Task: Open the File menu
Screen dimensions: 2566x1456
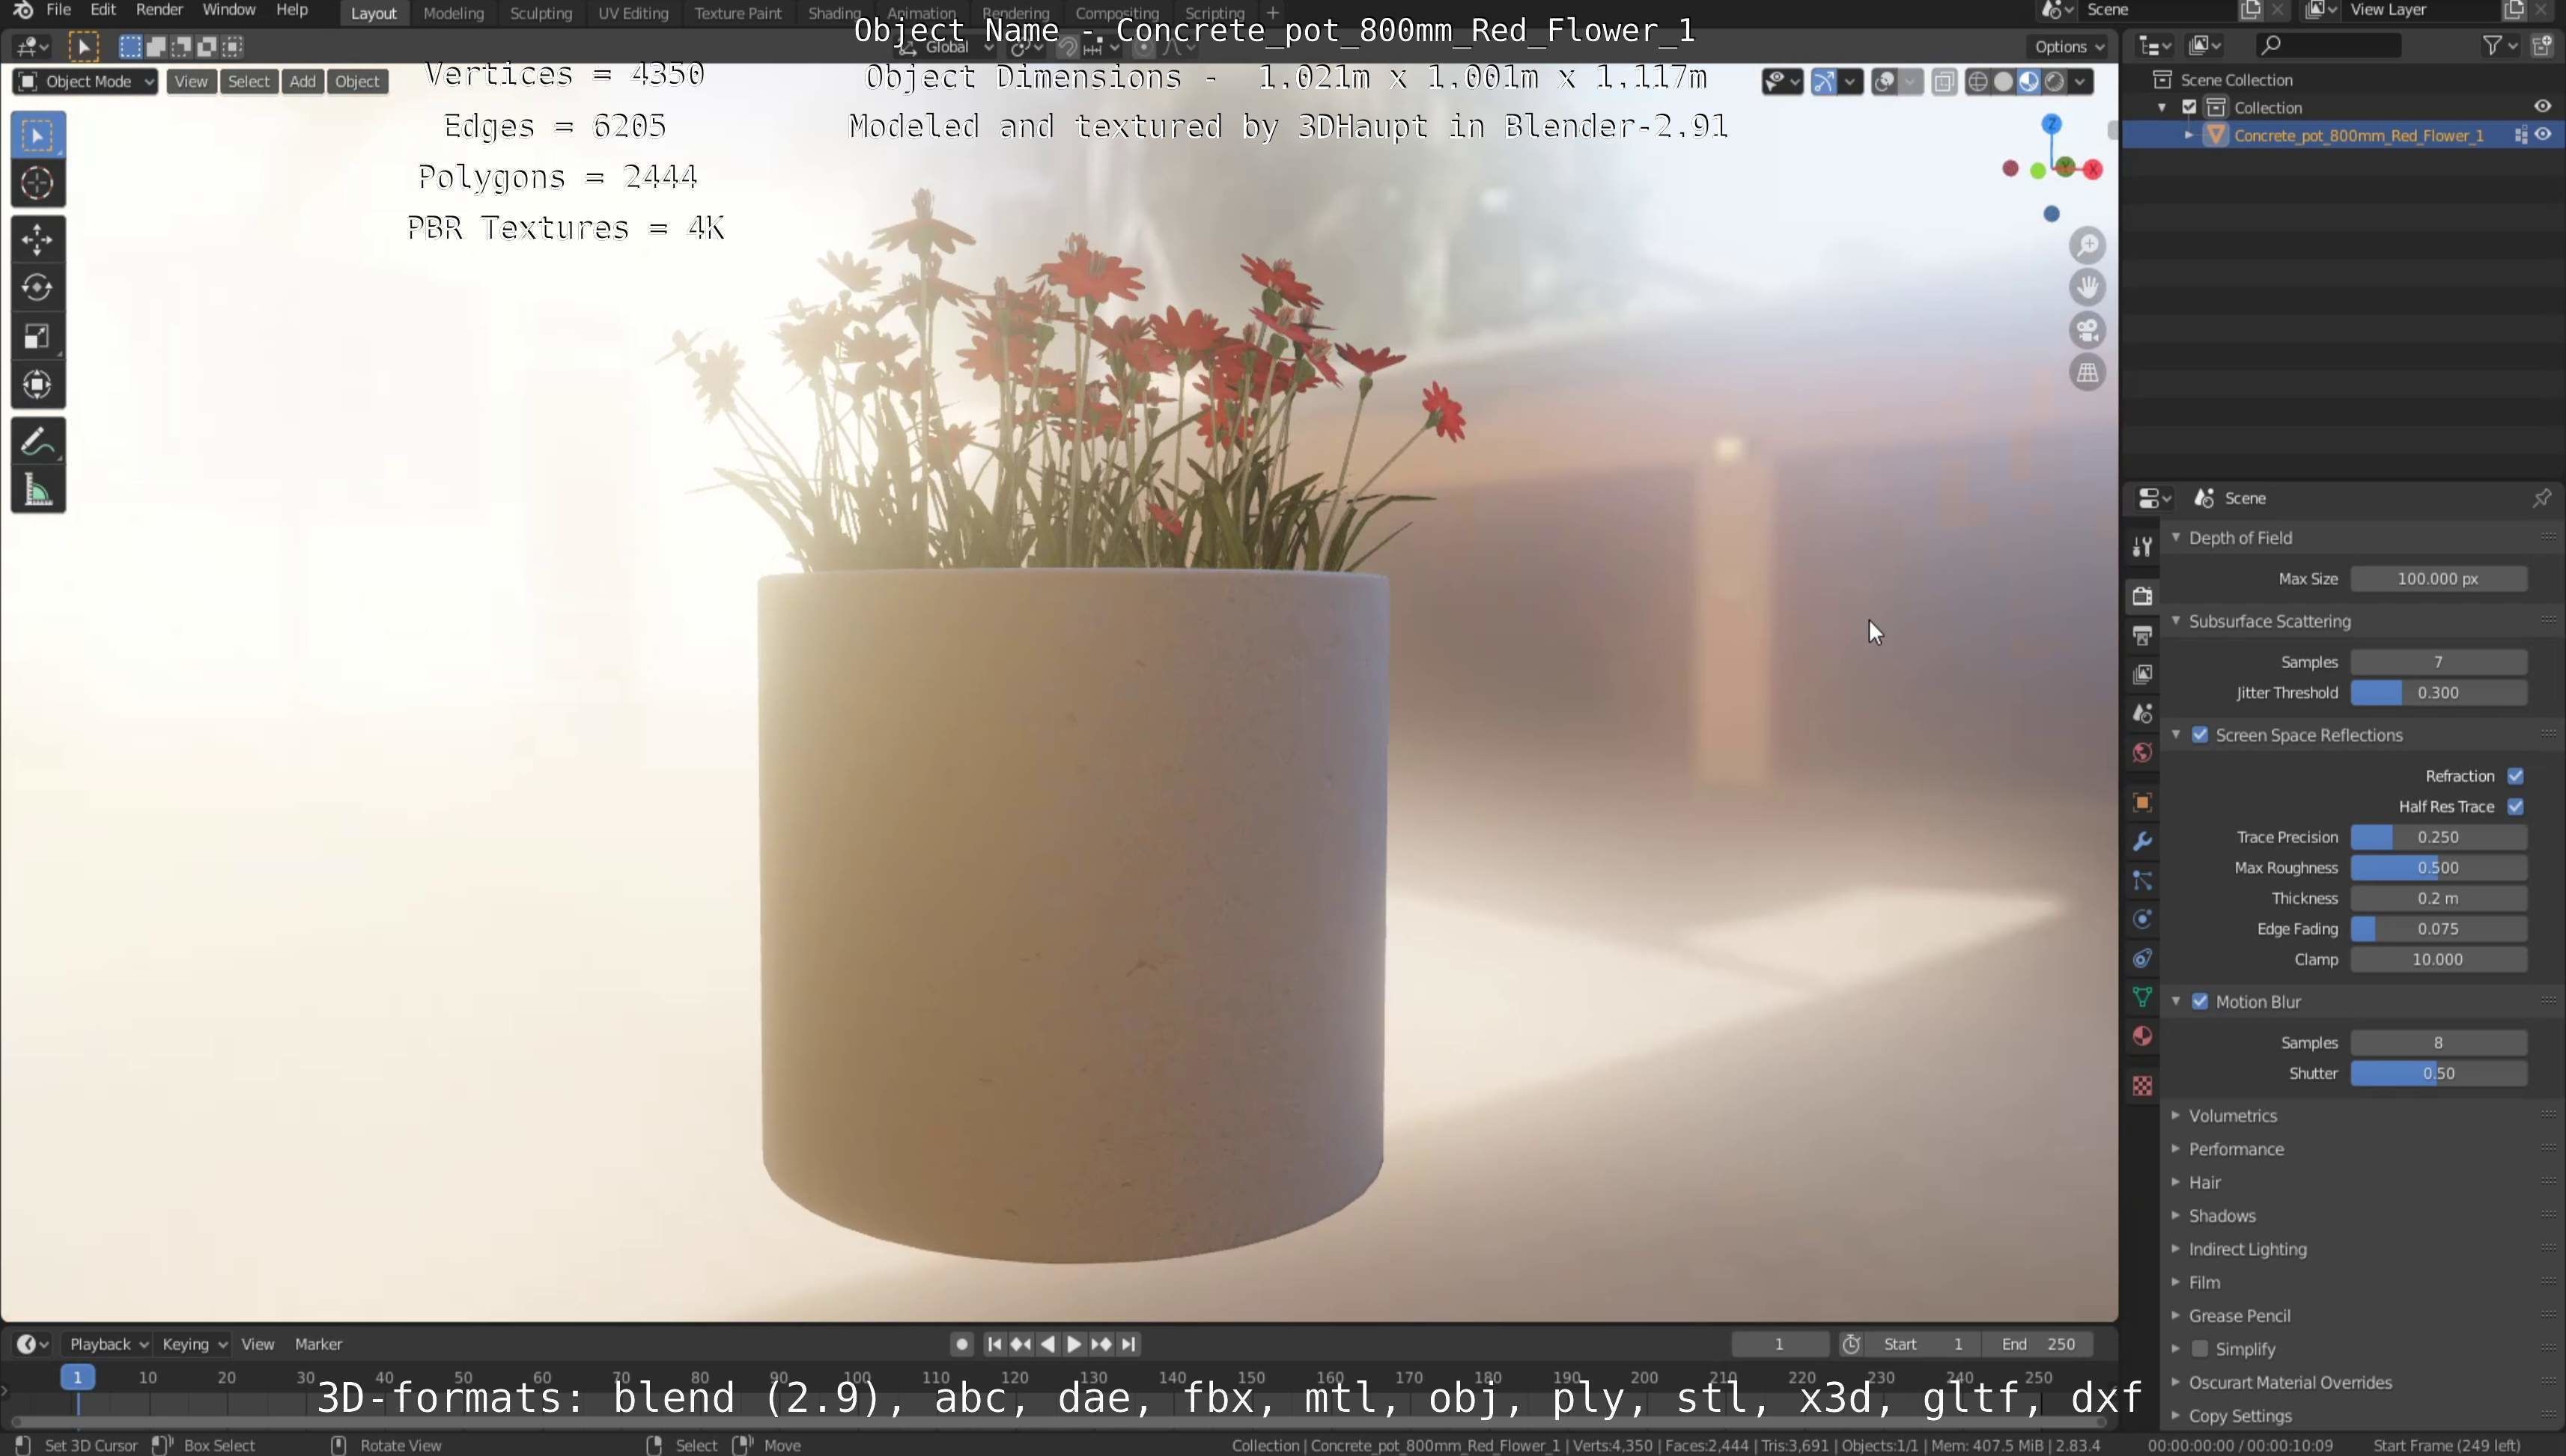Action: coord(58,10)
